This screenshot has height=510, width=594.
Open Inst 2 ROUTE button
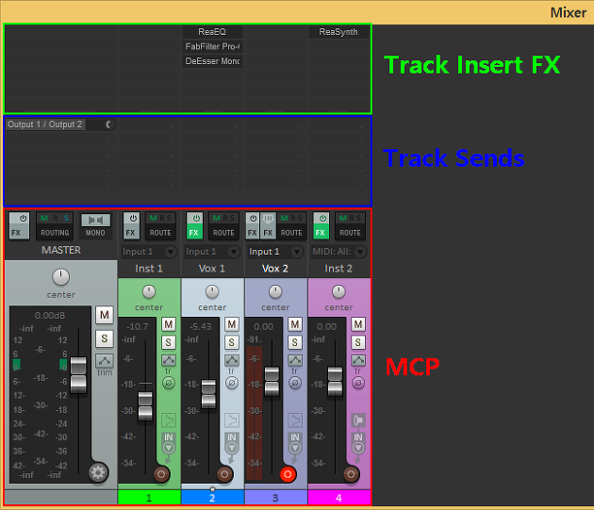coord(350,233)
